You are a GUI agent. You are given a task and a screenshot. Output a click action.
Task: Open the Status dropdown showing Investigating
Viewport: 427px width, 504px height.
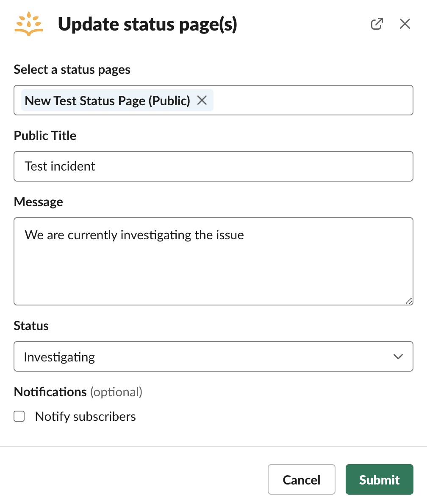213,356
